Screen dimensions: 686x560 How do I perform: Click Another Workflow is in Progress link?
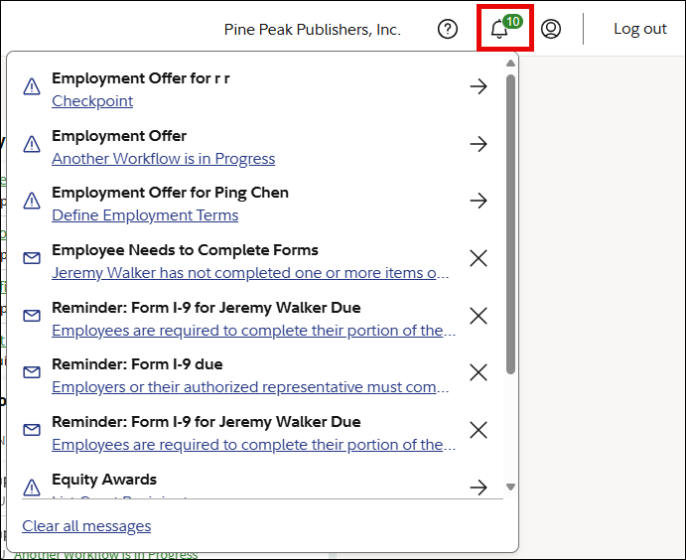[163, 159]
